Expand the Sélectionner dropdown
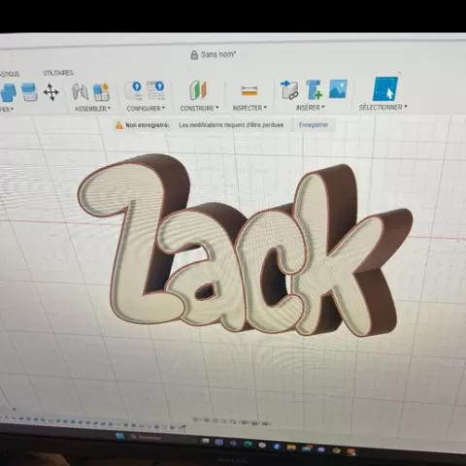Image resolution: width=466 pixels, height=466 pixels. (383, 107)
